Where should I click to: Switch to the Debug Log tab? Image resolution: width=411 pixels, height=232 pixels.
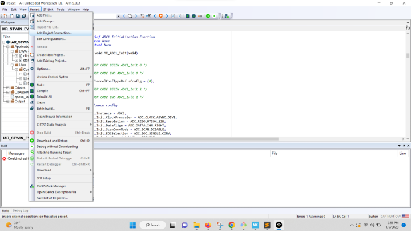(20, 211)
